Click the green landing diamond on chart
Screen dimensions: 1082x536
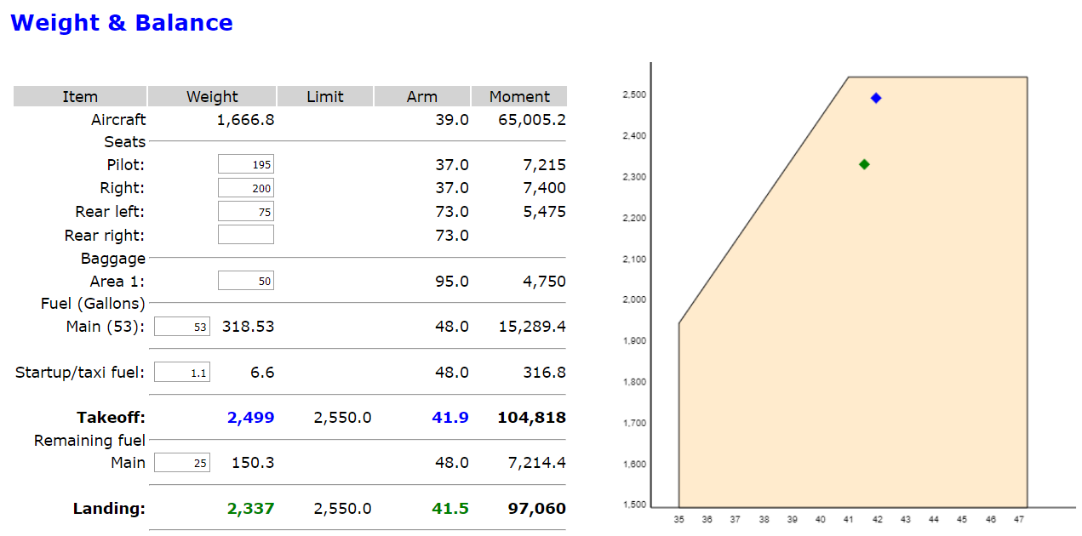[864, 164]
